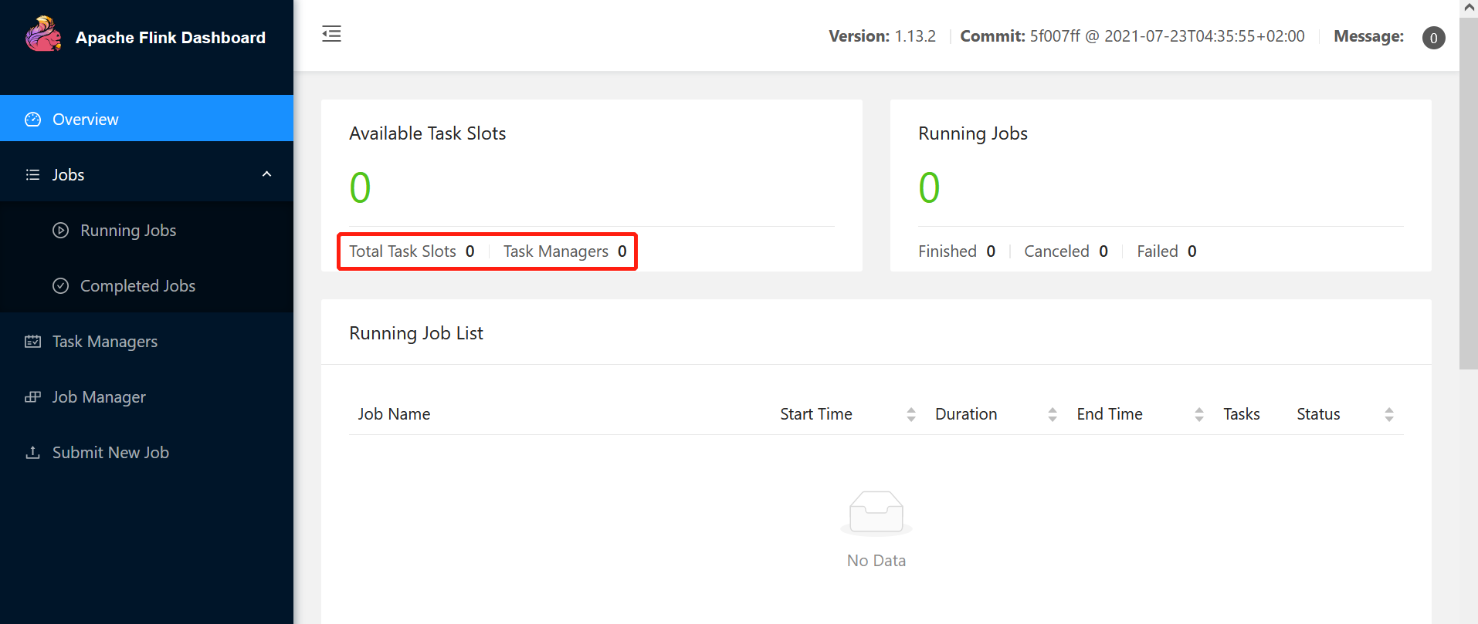Click the Apache Flink squirrel logo
1478x624 pixels.
click(x=43, y=35)
